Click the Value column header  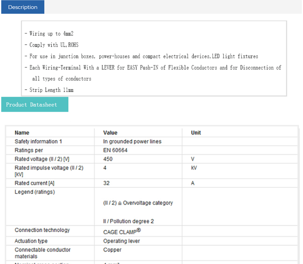(110, 133)
